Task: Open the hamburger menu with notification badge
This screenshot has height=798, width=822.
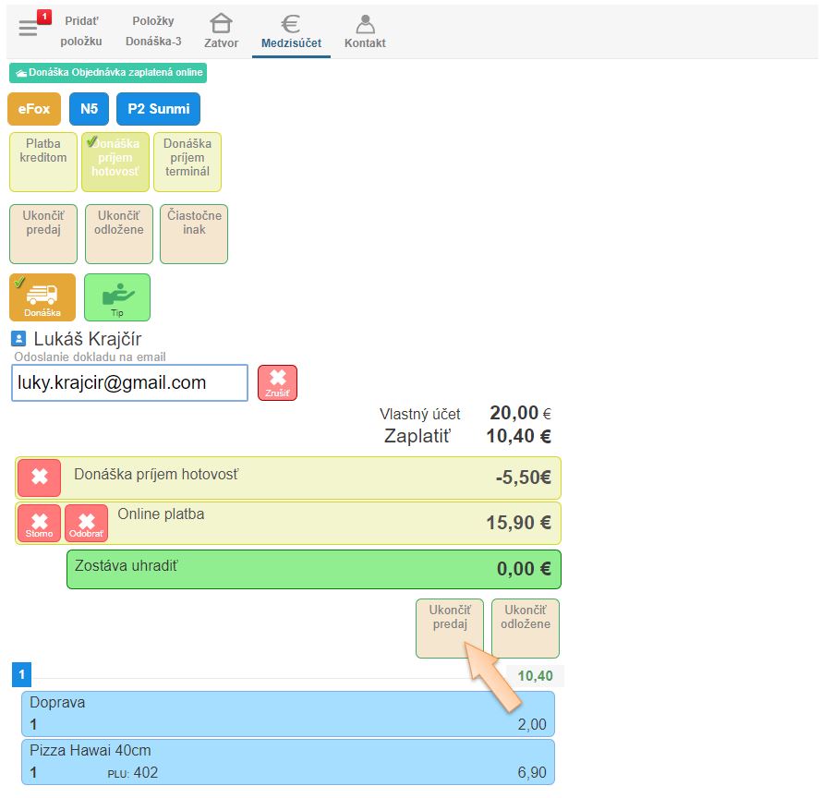Action: 29,28
